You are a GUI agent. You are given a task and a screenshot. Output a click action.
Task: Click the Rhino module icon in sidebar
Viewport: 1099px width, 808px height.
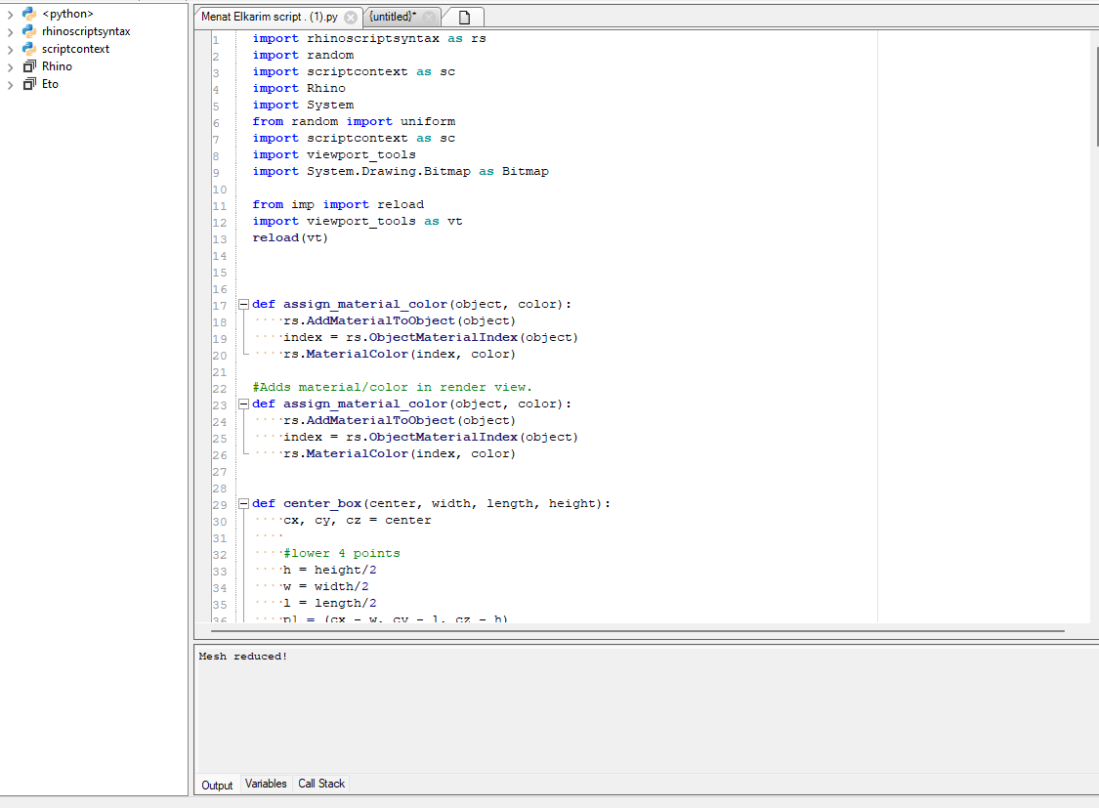27,66
